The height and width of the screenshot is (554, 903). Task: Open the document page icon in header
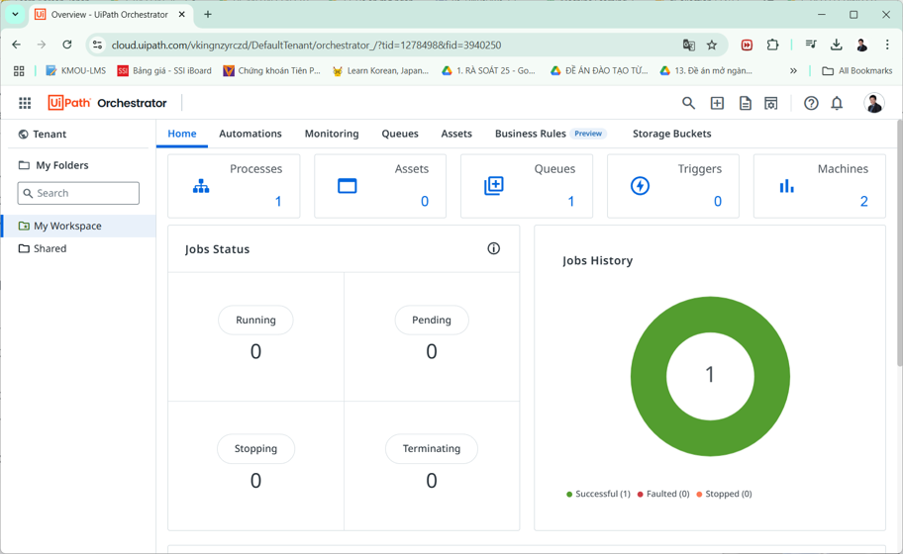click(746, 103)
